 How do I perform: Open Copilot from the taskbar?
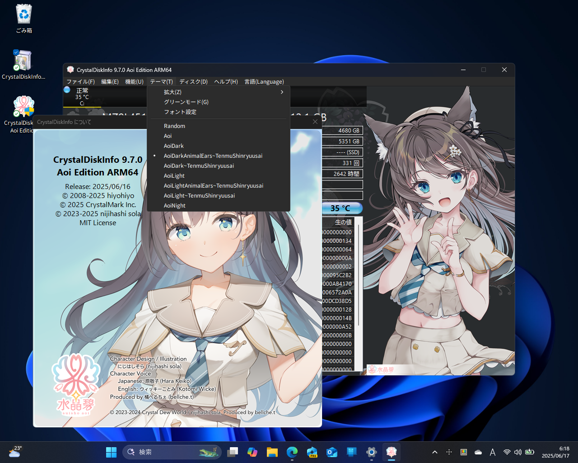coord(252,452)
